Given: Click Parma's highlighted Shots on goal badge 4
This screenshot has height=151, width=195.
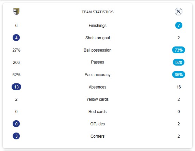Looking at the screenshot, I should pos(16,38).
